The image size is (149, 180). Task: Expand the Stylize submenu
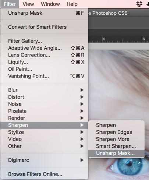(44, 132)
